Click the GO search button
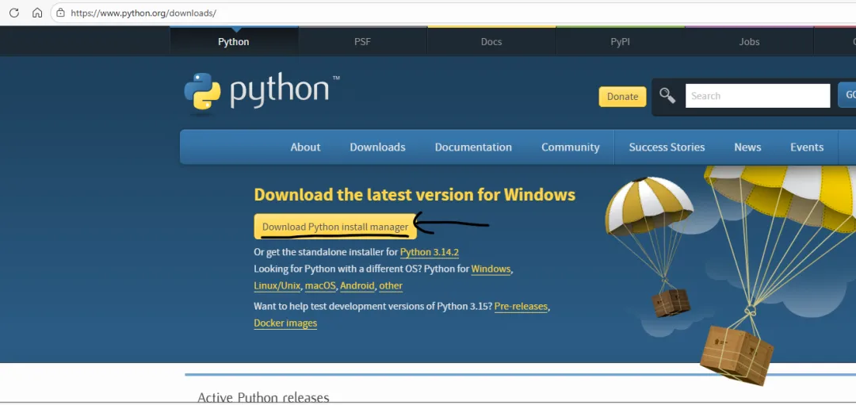856x405 pixels. coord(847,95)
